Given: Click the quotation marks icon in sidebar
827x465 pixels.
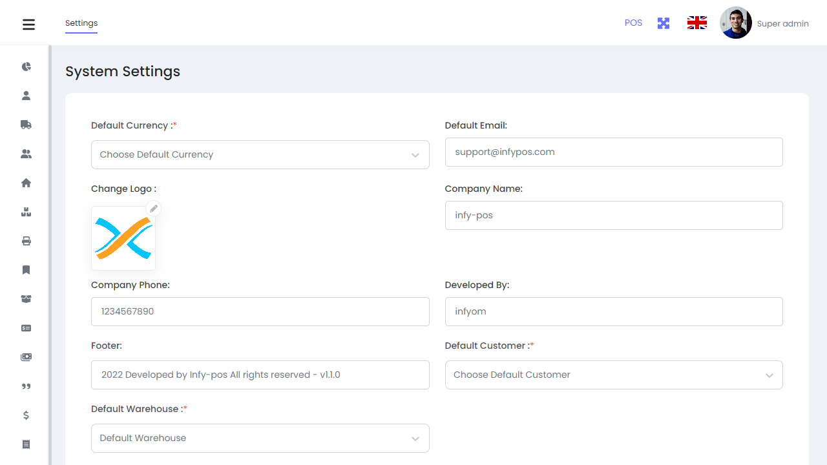Looking at the screenshot, I should pyautogui.click(x=26, y=386).
